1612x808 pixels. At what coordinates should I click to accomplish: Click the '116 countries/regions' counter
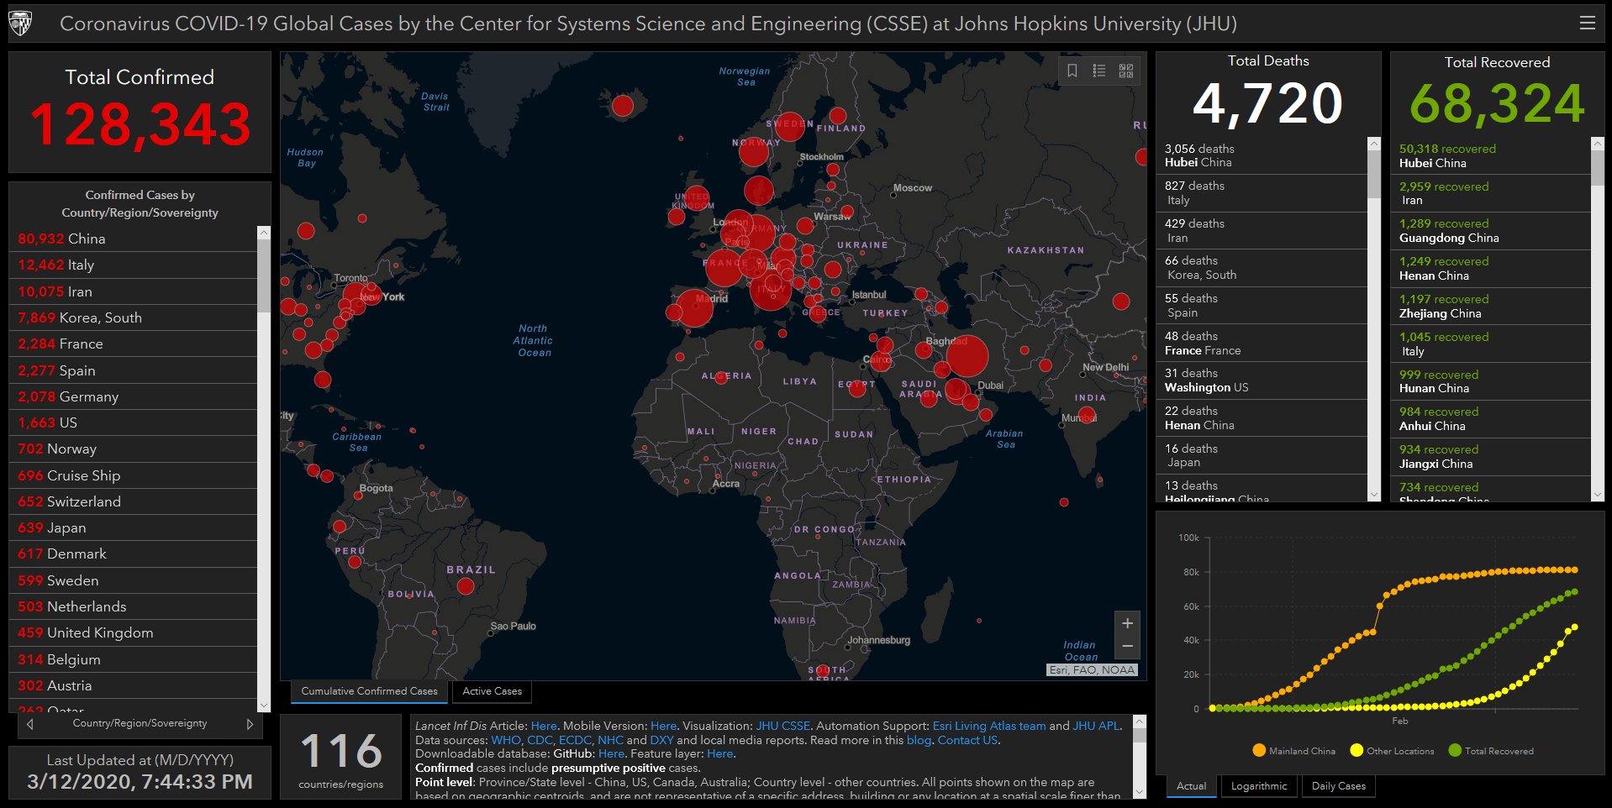click(x=341, y=758)
